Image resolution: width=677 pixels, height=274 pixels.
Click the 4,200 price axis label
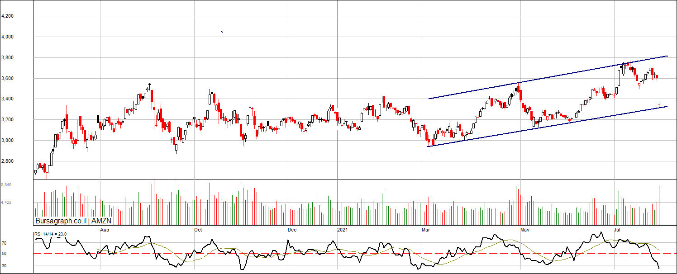pos(7,16)
